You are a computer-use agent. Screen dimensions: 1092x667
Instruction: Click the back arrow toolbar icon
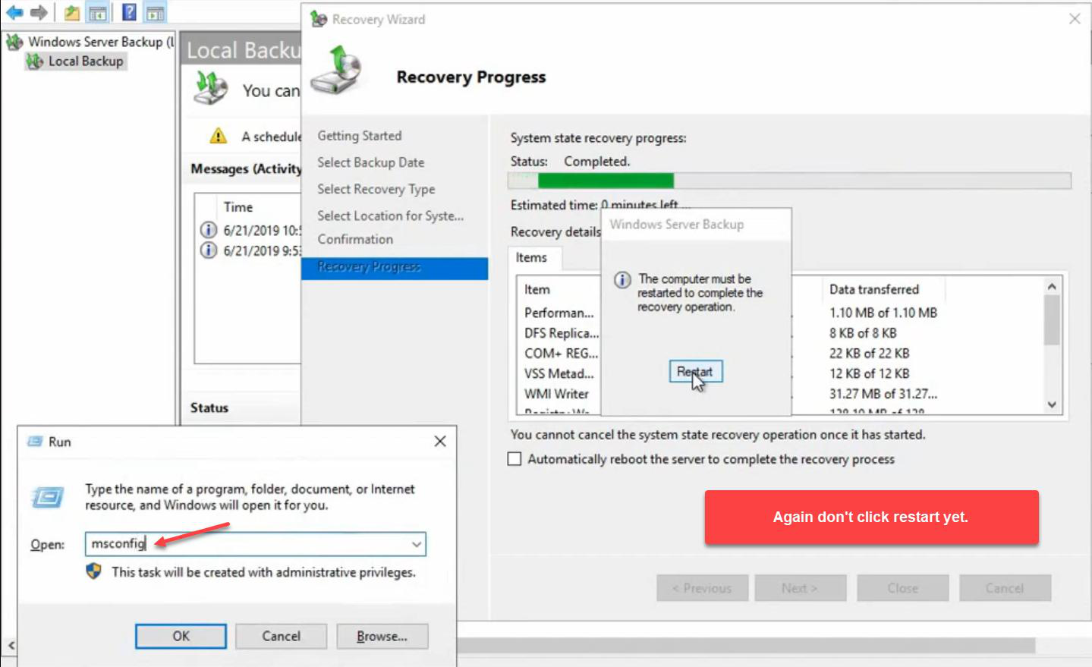(x=14, y=12)
